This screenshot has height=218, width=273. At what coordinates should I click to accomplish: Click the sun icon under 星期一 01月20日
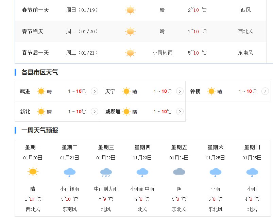33,172
